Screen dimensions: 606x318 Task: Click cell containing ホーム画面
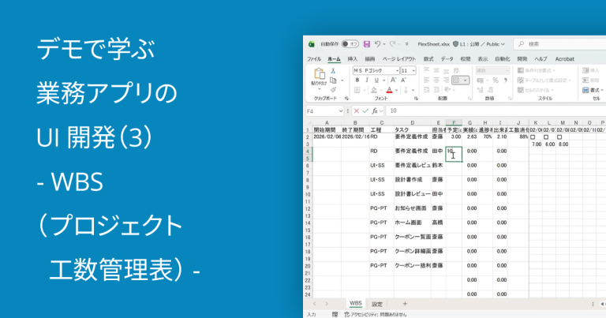point(413,223)
